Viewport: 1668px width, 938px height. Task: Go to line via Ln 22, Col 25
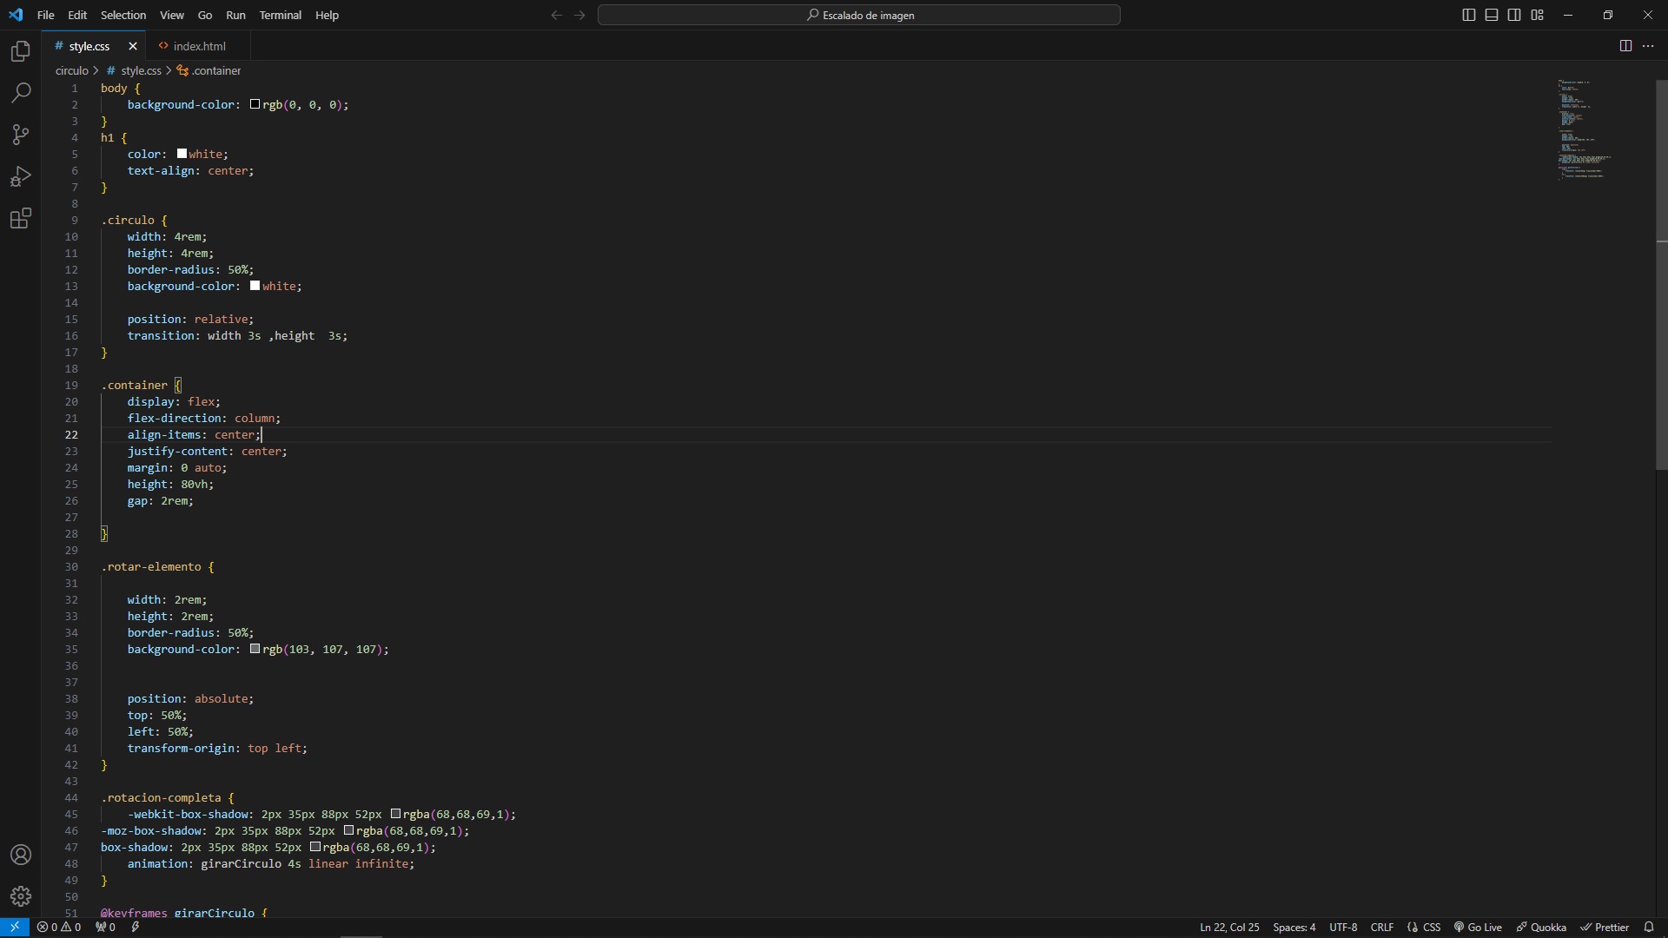click(1229, 927)
